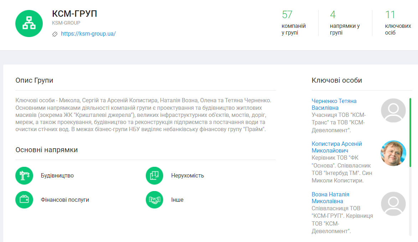Click the Фінансові послуги wallet icon

click(24, 200)
